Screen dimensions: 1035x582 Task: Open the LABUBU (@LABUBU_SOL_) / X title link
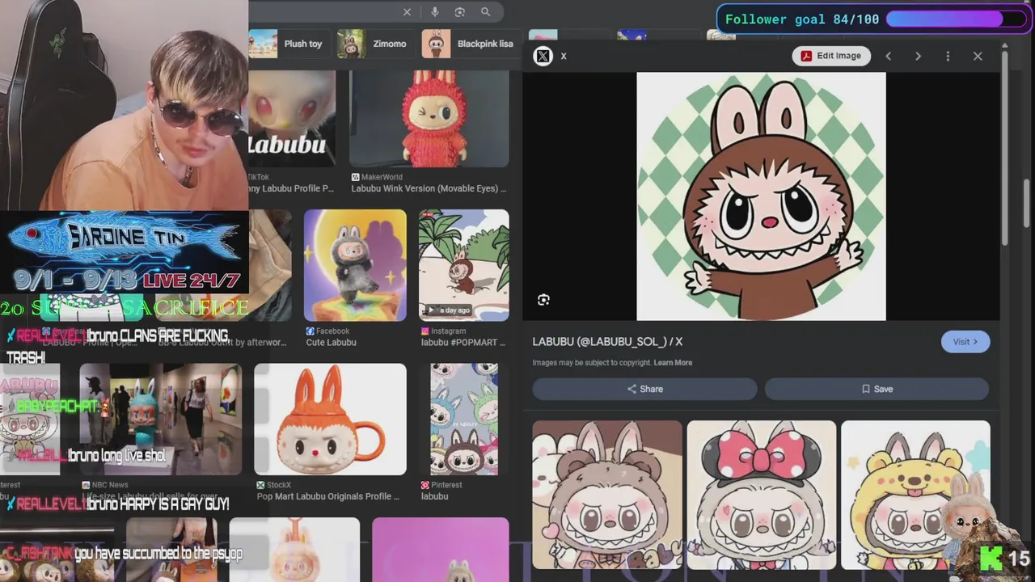[x=607, y=342]
